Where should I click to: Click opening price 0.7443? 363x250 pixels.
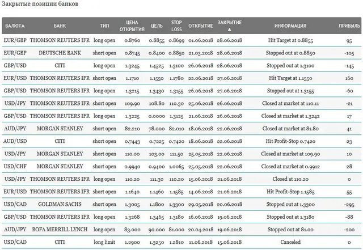pyautogui.click(x=132, y=141)
